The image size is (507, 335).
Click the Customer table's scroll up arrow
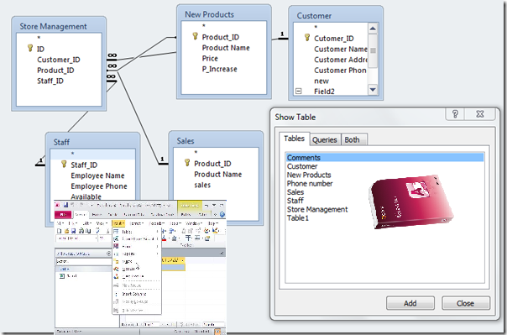click(373, 29)
